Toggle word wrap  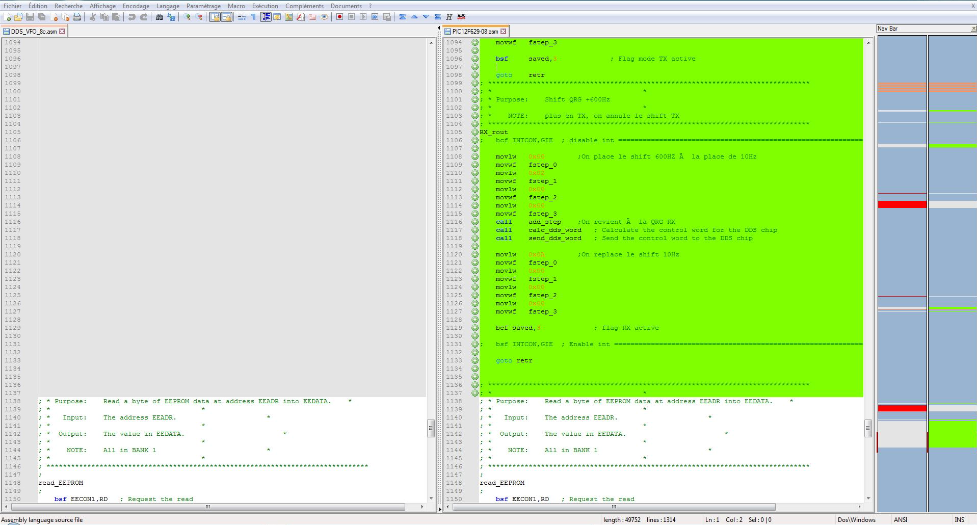tap(242, 17)
